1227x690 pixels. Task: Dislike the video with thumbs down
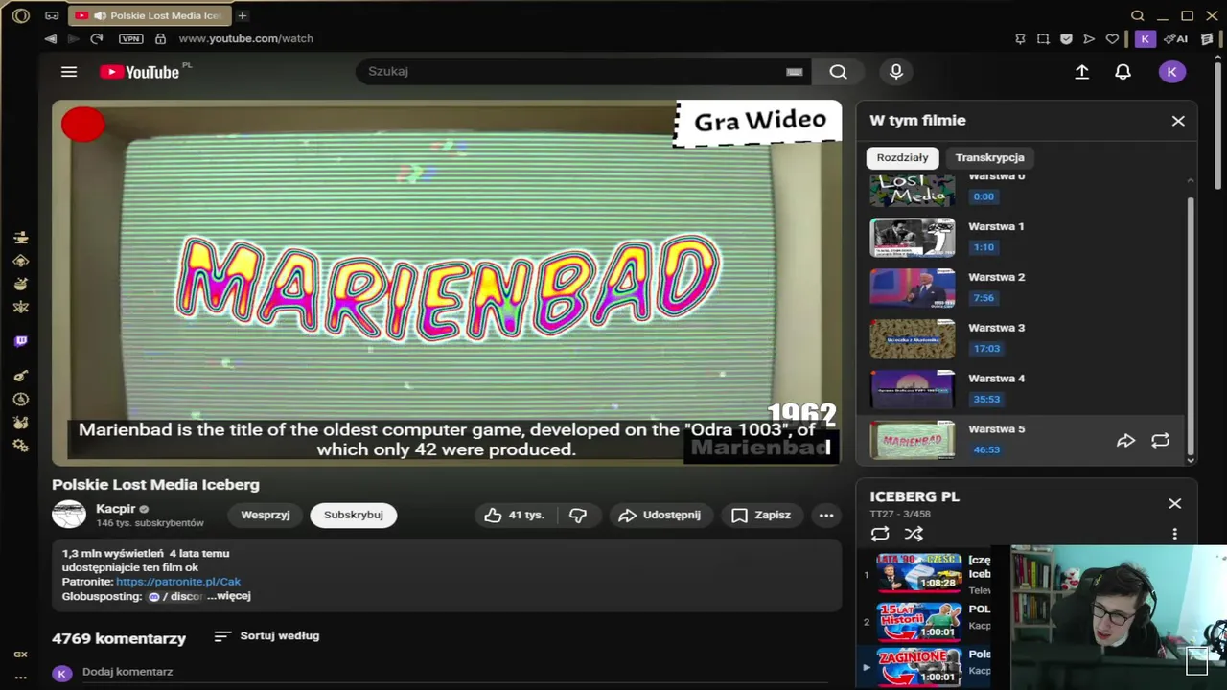577,515
